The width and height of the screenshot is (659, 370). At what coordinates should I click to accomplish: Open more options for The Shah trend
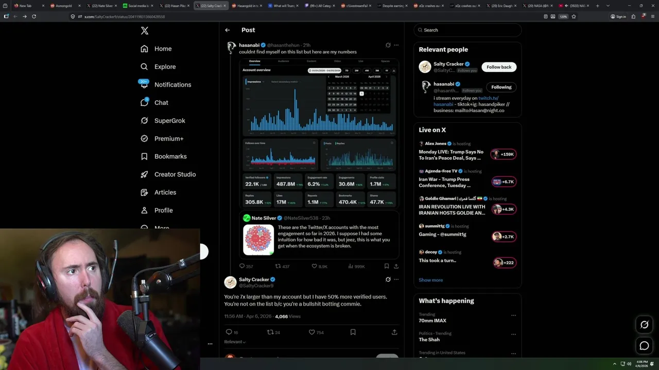[x=513, y=335]
